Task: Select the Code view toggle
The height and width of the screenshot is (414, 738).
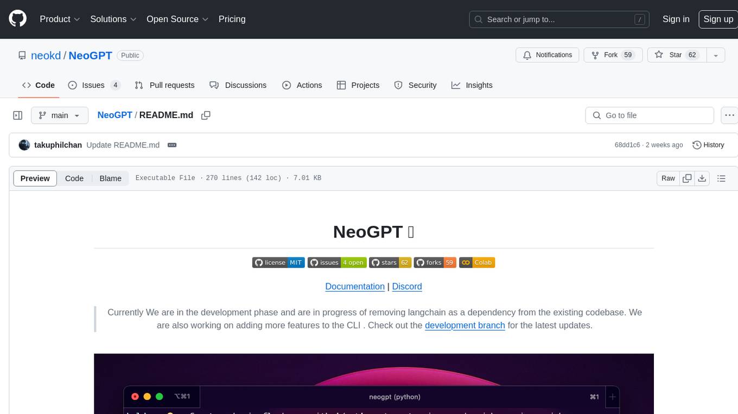Action: pyautogui.click(x=74, y=178)
